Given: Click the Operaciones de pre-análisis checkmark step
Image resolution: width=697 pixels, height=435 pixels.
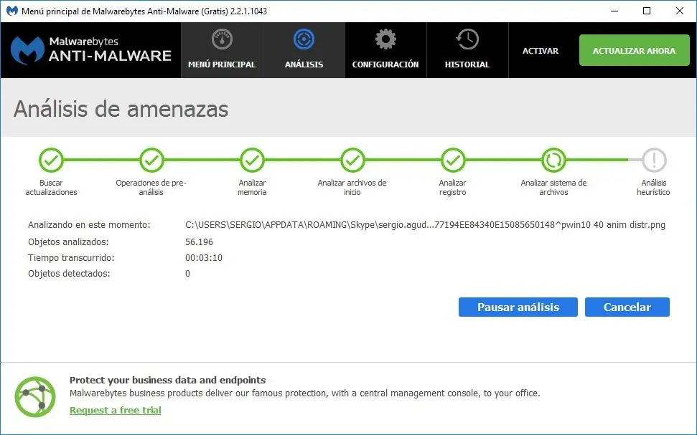Looking at the screenshot, I should 151,161.
